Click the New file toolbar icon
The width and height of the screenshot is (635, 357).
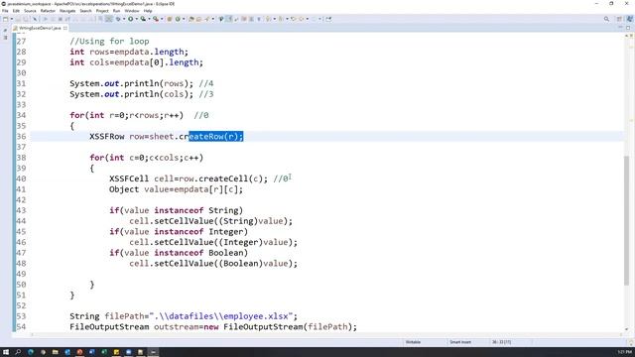5,19
